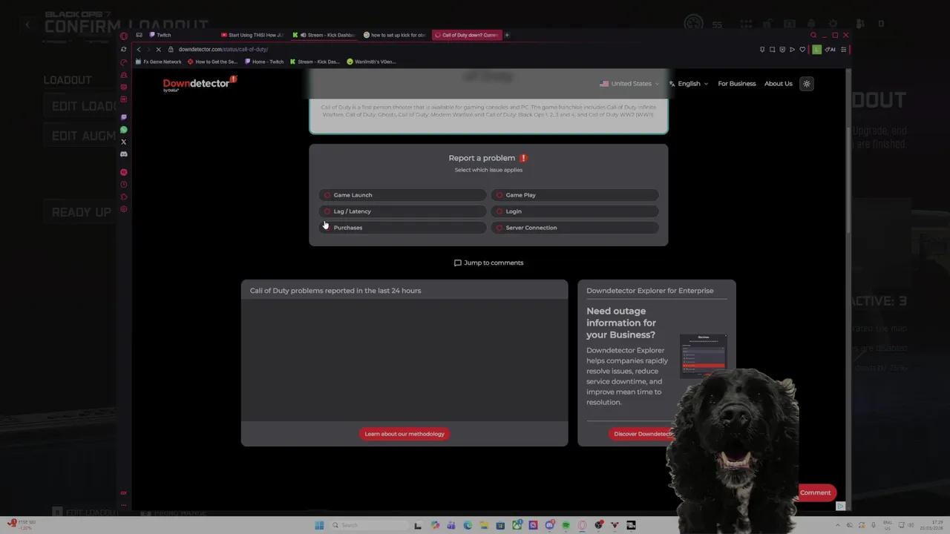Take a snapshot with the toolbar icon

click(x=772, y=50)
